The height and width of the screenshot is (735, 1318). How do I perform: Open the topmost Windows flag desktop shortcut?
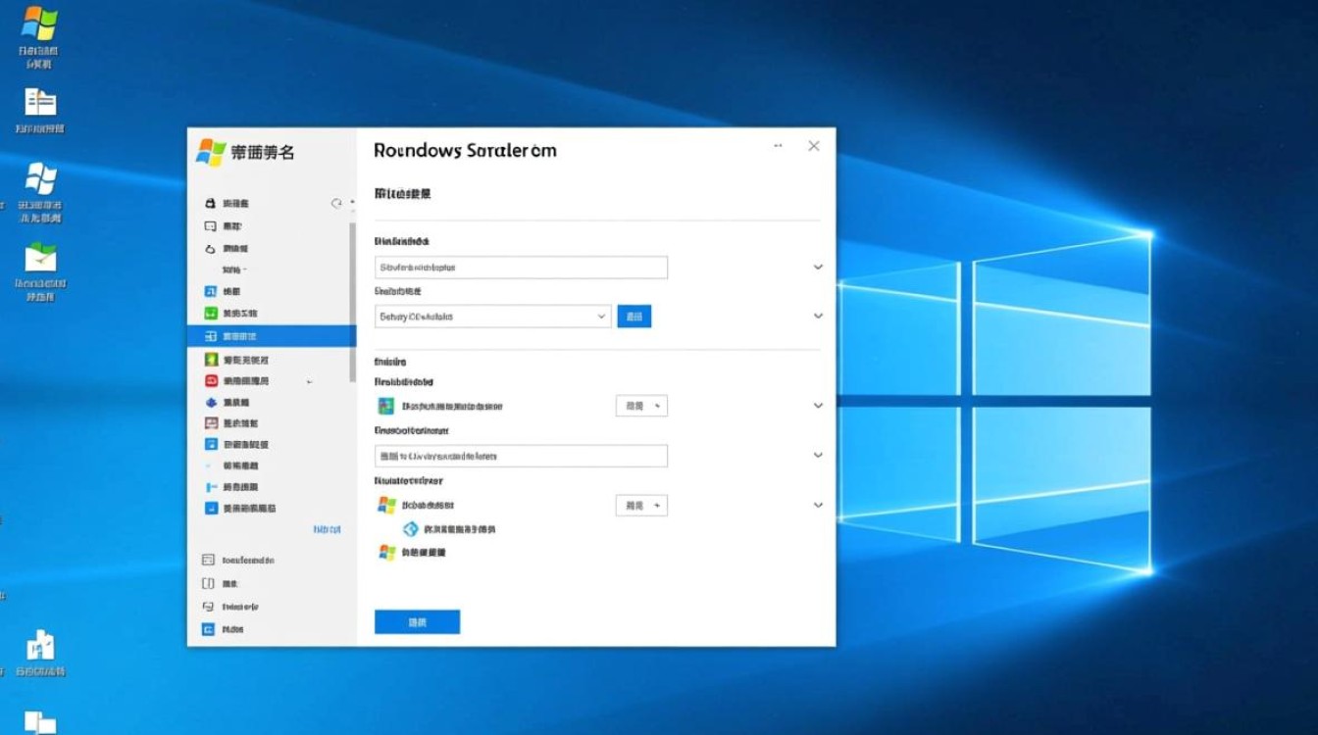[x=38, y=24]
